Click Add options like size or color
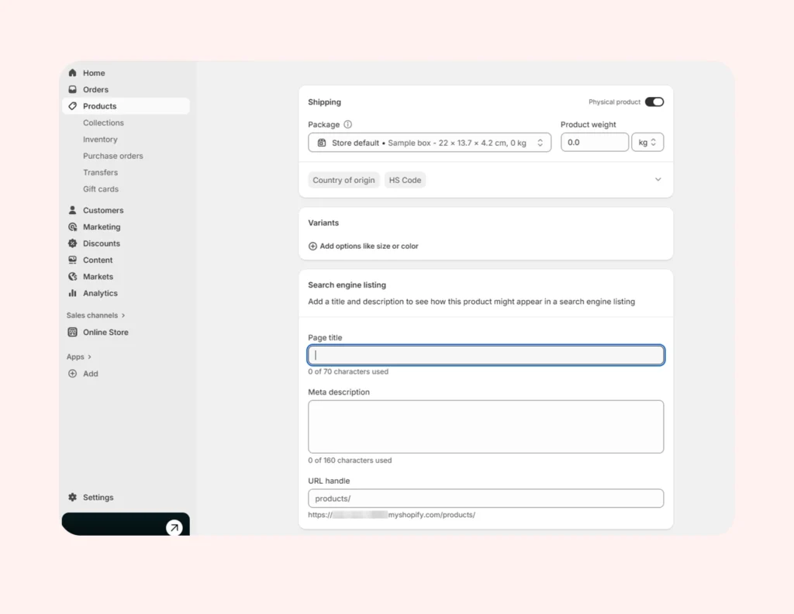Viewport: 794px width, 614px height. coord(363,246)
